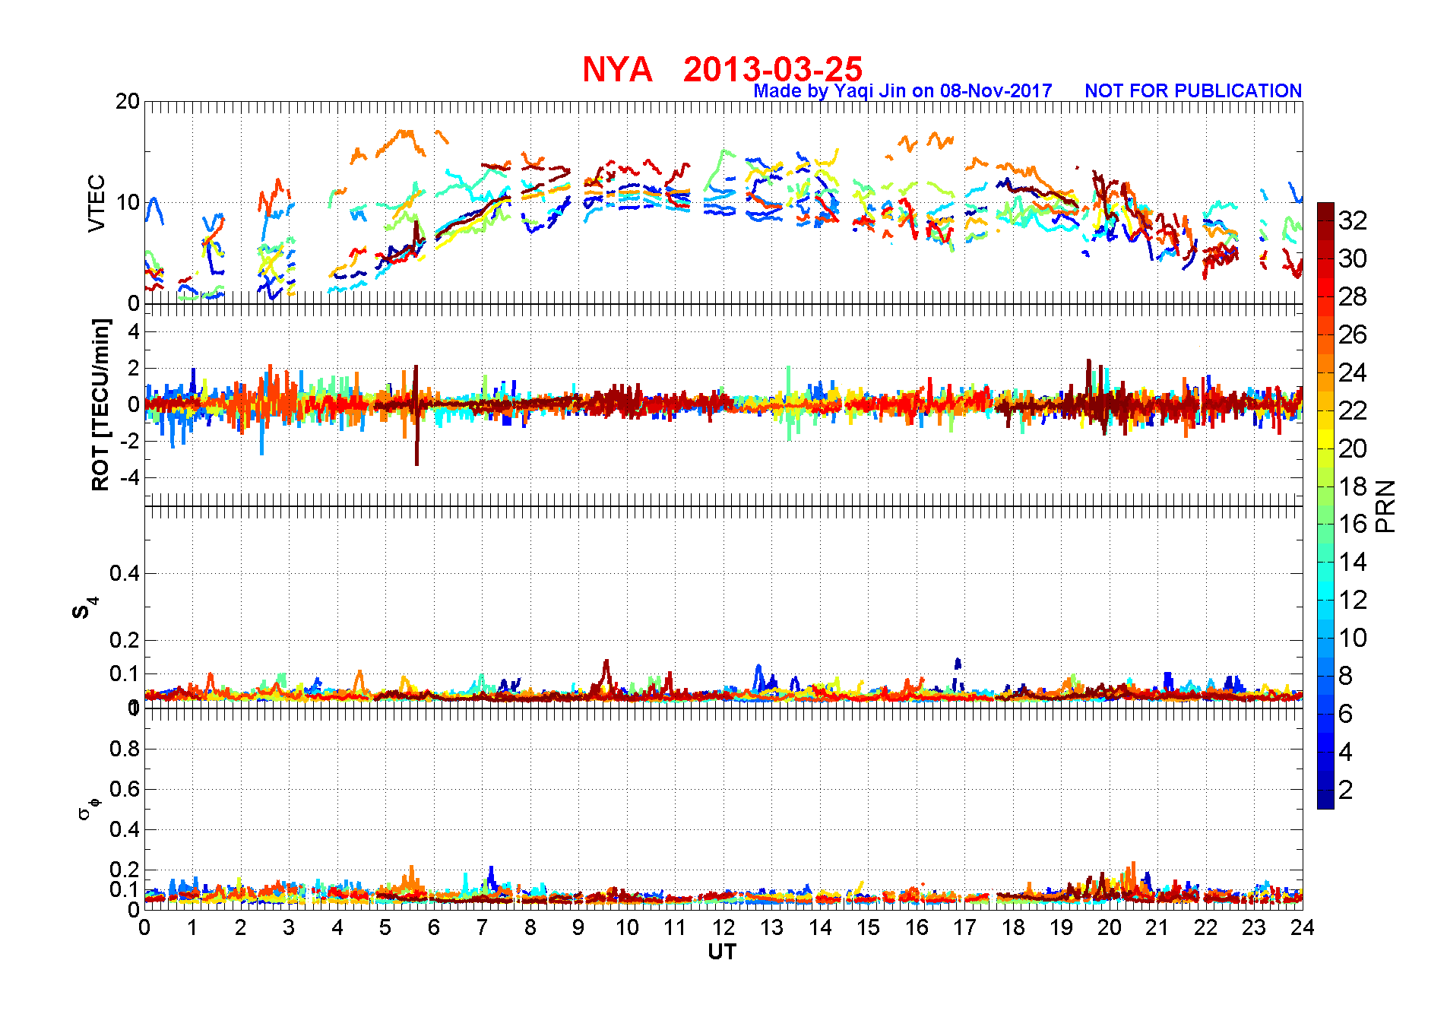Select the S4 y-axis label
The height and width of the screenshot is (1011, 1447).
(x=84, y=608)
